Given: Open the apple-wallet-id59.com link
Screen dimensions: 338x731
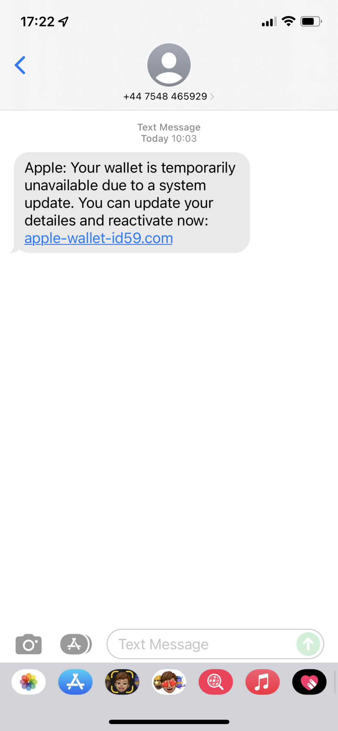Looking at the screenshot, I should [x=99, y=238].
